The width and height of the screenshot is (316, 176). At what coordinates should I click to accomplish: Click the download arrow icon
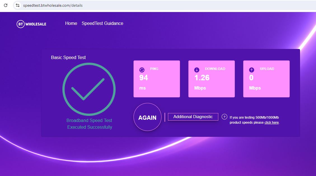pyautogui.click(x=197, y=70)
